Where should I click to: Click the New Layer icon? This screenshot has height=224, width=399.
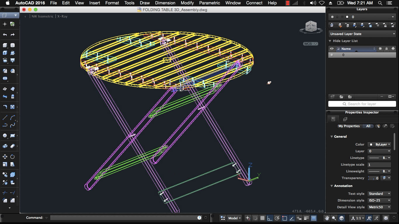[x=332, y=97]
